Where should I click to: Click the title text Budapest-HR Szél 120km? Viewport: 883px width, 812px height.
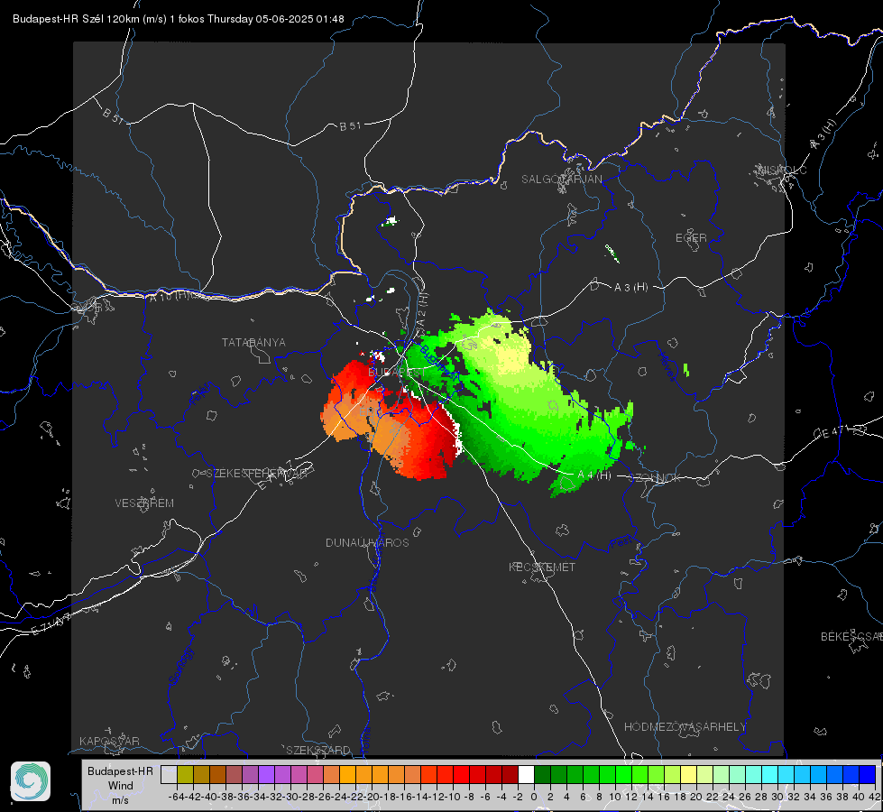coord(76,19)
